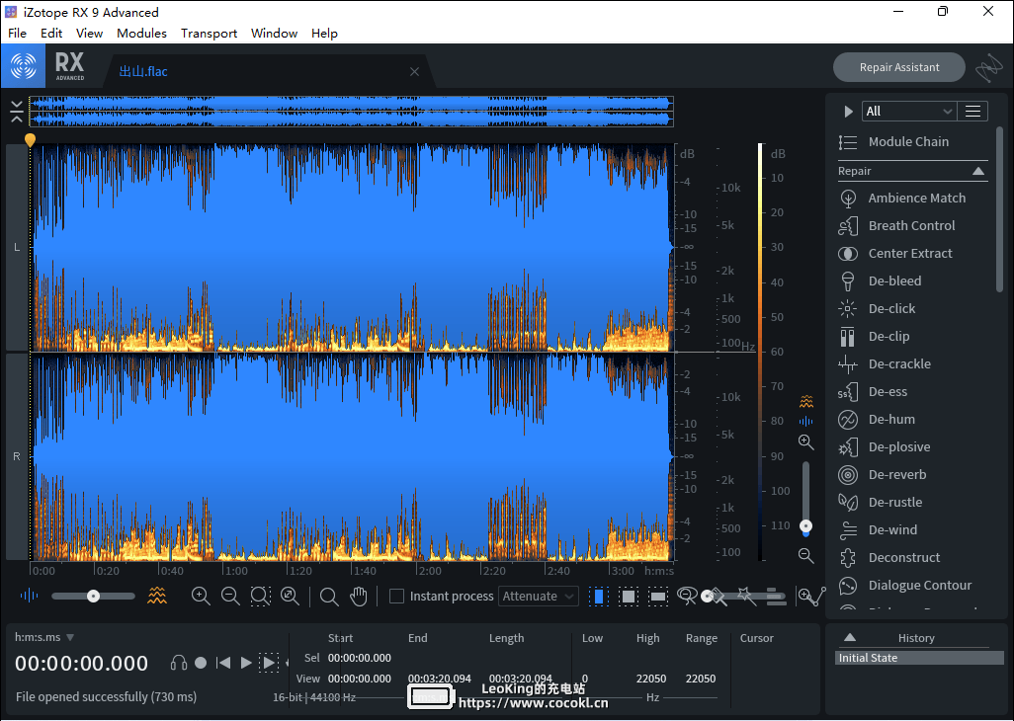Open the De-click module
The height and width of the screenshot is (721, 1014).
click(x=878, y=309)
